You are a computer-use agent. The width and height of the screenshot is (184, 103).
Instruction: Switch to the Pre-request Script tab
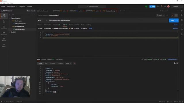(x=74, y=25)
